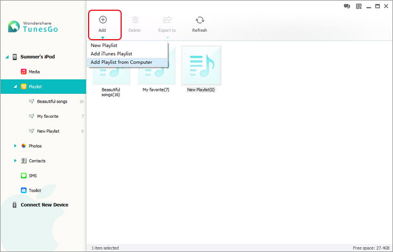Collapse the Playlist section arrow
This screenshot has width=393, height=252.
point(15,87)
